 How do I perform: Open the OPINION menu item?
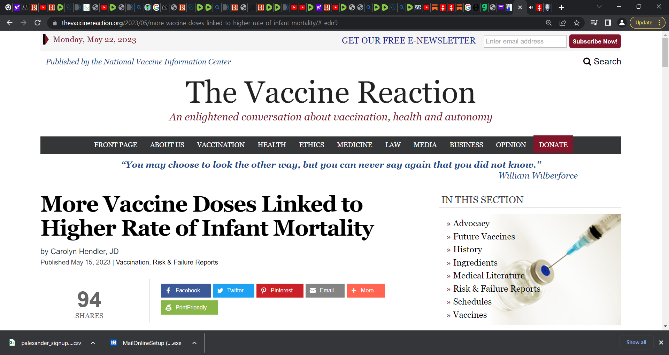click(x=511, y=145)
